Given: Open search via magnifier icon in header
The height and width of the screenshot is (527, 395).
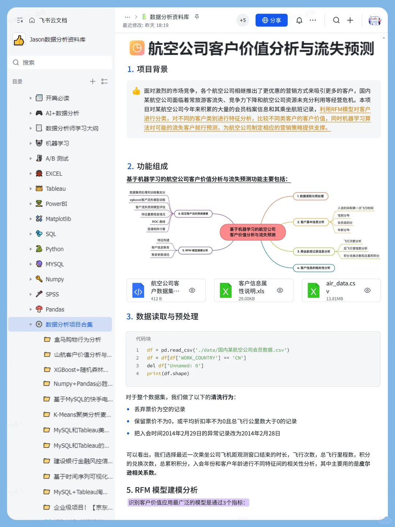Looking at the screenshot, I should pos(336,20).
